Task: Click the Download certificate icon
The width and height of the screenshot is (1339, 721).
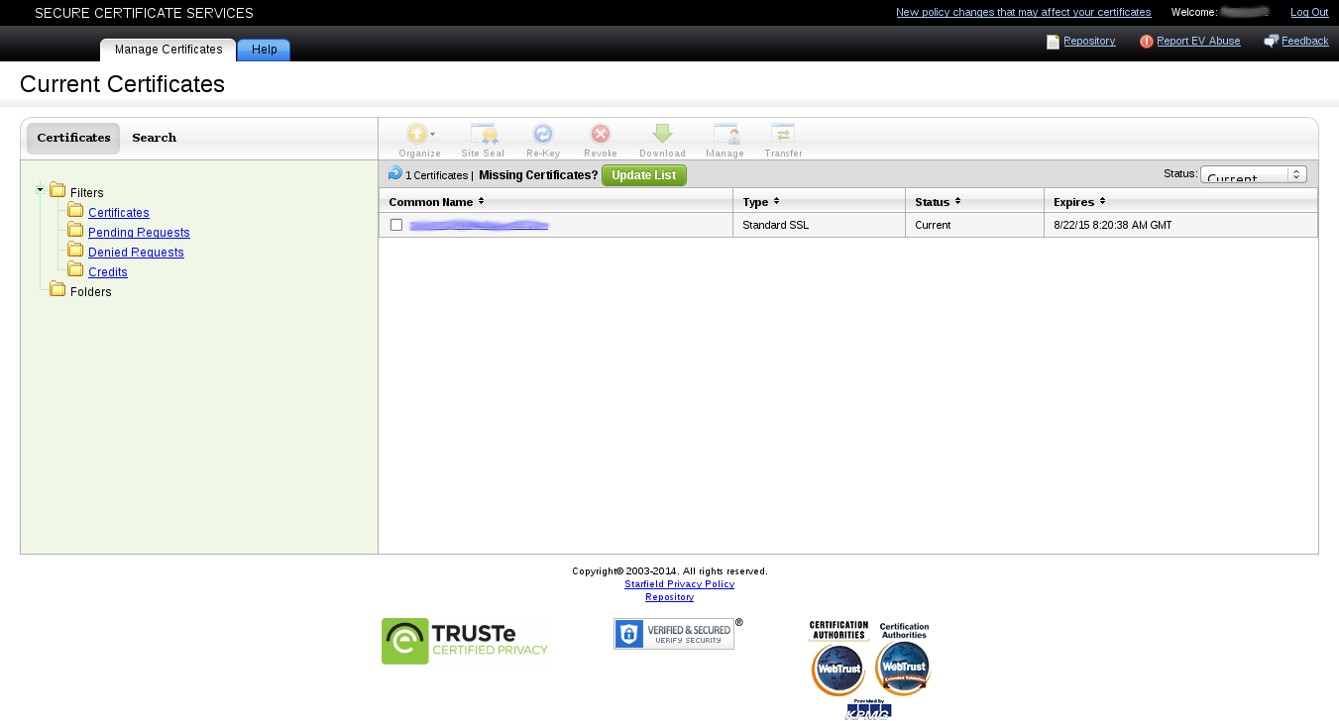Action: [x=662, y=135]
